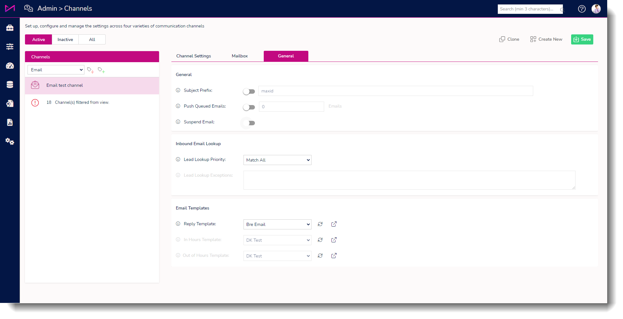Open the Lead Lookup Priority dropdown
The height and width of the screenshot is (319, 623).
click(x=277, y=160)
